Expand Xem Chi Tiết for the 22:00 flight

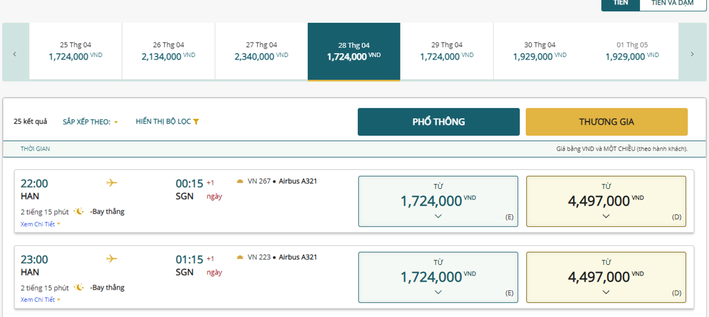[x=40, y=224]
